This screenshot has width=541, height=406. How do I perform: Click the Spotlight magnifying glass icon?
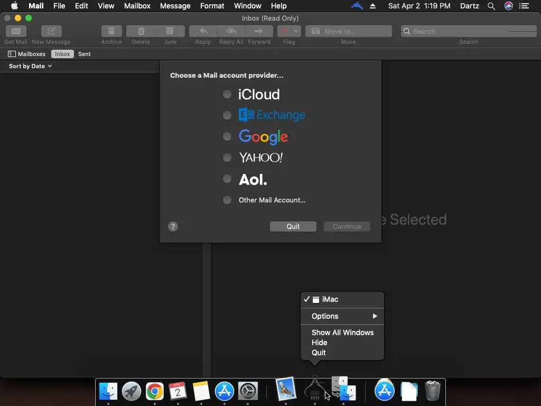491,6
